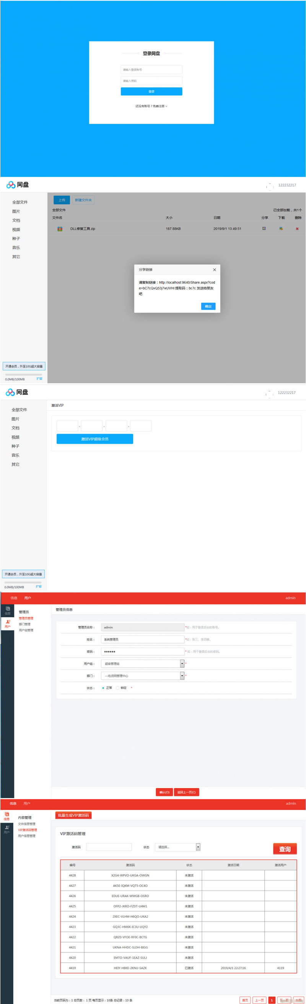Image resolution: width=306 pixels, height=1004 pixels.
Task: Click the 请输入登录账号 input field
Action: click(x=151, y=70)
